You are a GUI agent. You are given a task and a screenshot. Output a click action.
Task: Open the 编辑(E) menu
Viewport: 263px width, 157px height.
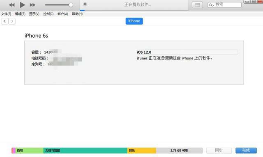click(20, 14)
